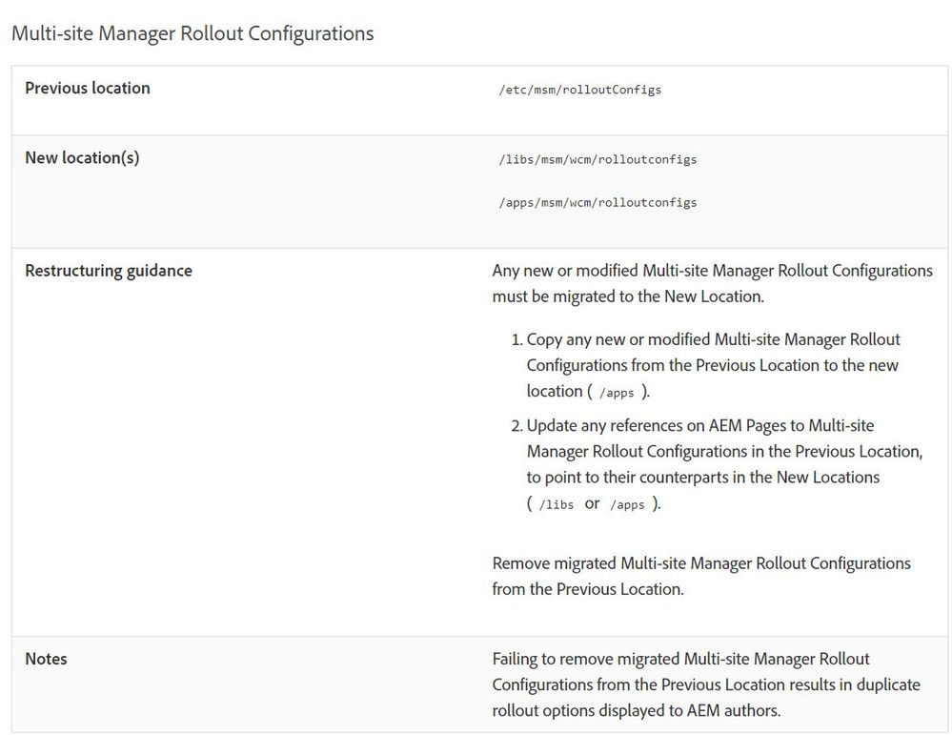Click the 'or' between /libs and /apps
This screenshot has width=952, height=735.
point(592,503)
